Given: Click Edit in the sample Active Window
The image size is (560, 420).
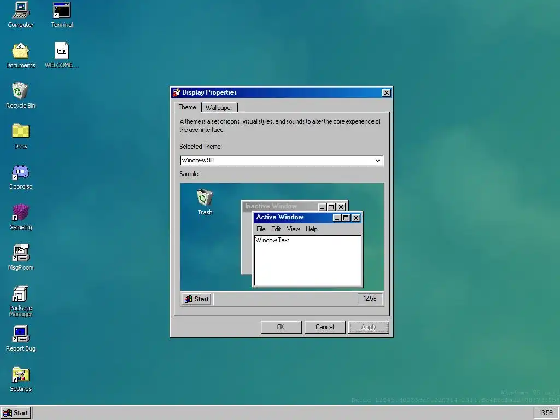Looking at the screenshot, I should click(x=276, y=229).
